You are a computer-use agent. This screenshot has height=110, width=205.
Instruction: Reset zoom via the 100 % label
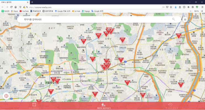(x=196, y=11)
